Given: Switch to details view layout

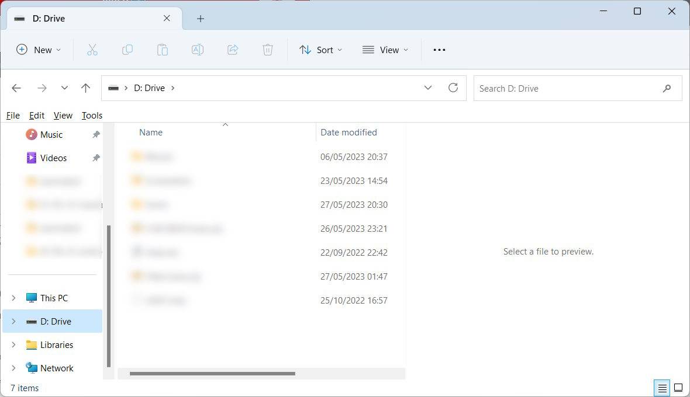Looking at the screenshot, I should click(x=662, y=388).
